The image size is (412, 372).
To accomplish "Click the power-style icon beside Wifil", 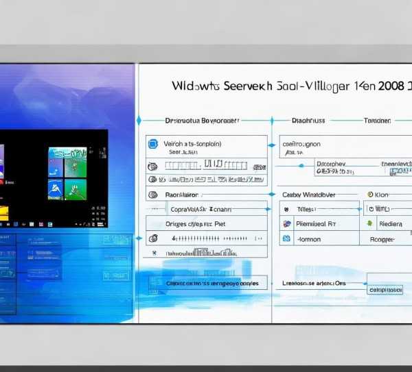I will pos(371,209).
